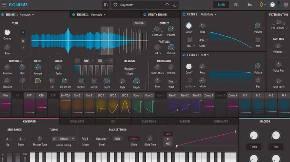The width and height of the screenshot is (290, 162).
Task: Load previous preset with up arrow
Action: [x=167, y=5]
